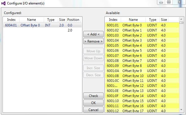Image resolution: width=186 pixels, height=115 pixels.
Task: Sort Configured list by Index header
Action: pos(11,20)
